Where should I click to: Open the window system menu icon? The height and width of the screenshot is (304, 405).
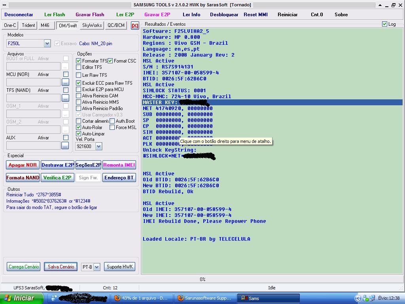pyautogui.click(x=4, y=5)
